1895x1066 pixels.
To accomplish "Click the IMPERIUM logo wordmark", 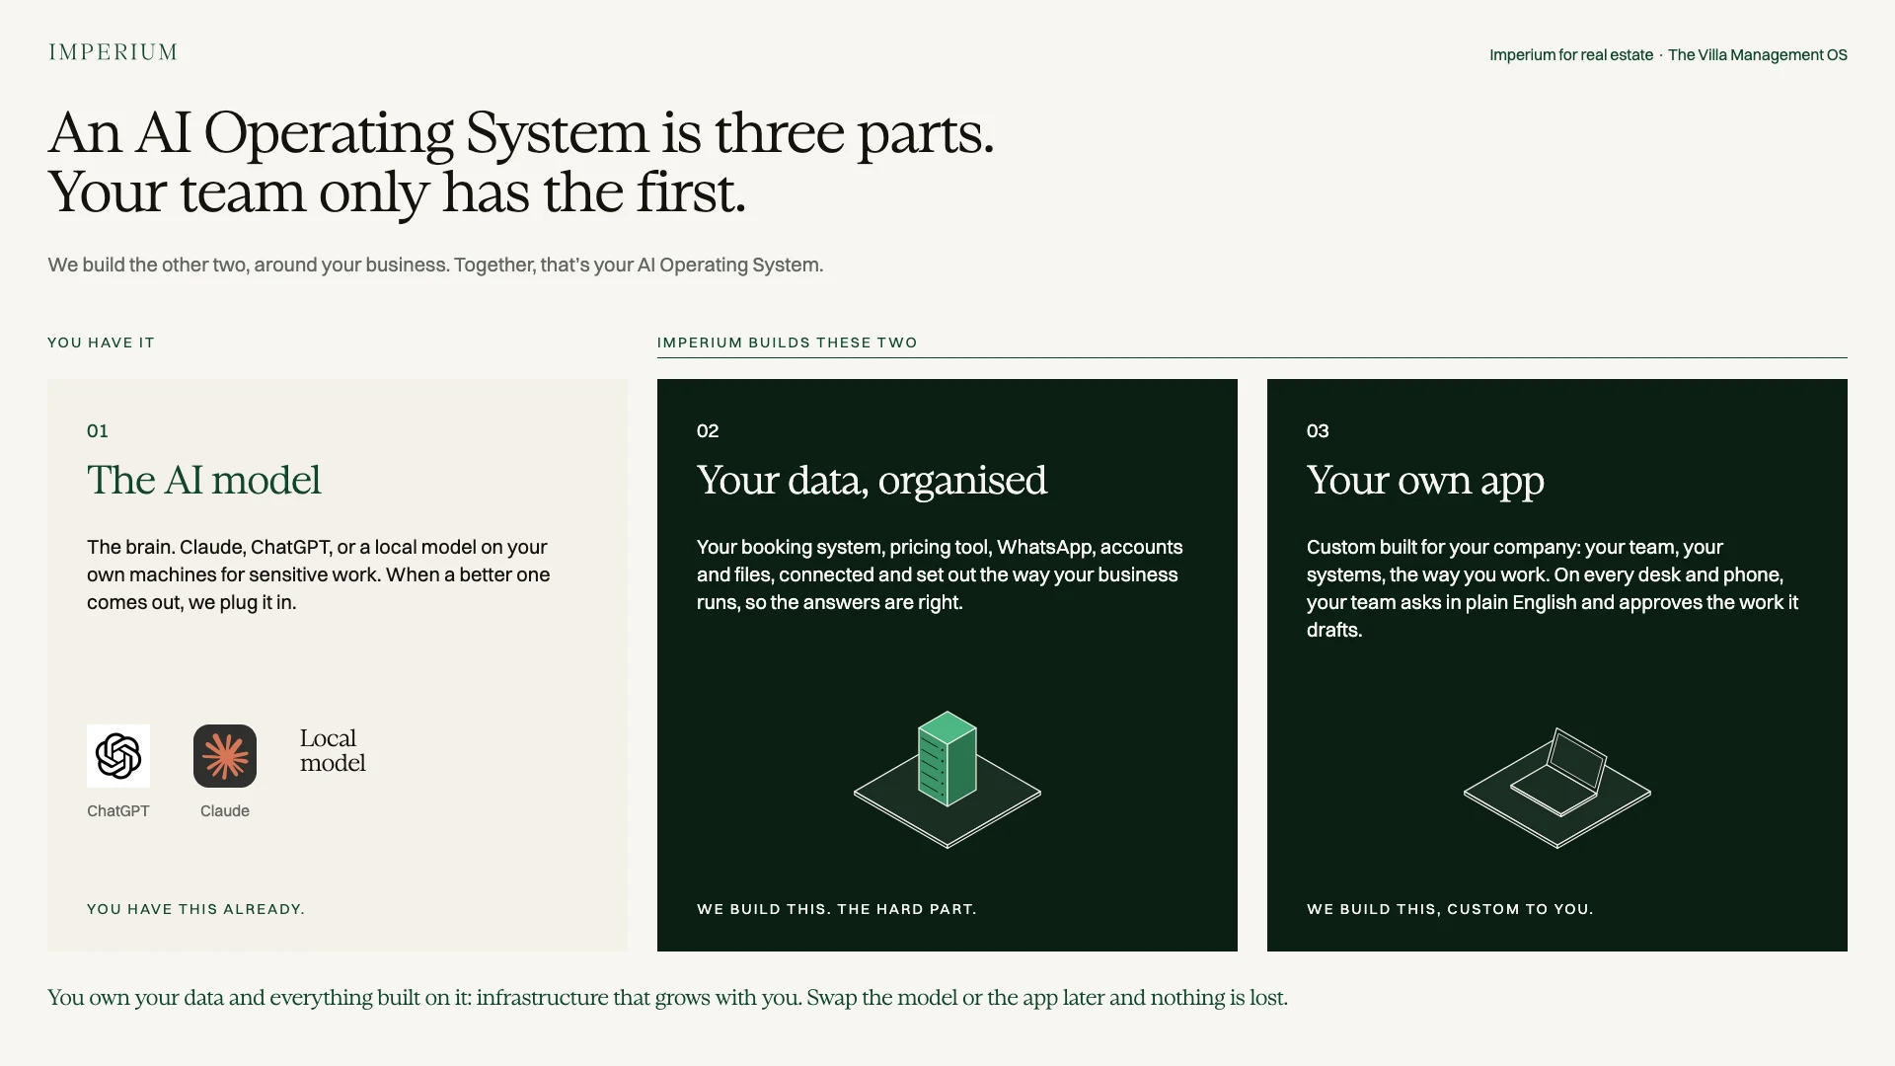I will point(114,52).
